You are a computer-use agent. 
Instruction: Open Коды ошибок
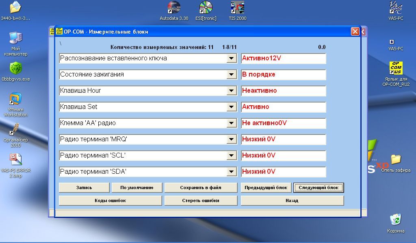click(x=110, y=200)
